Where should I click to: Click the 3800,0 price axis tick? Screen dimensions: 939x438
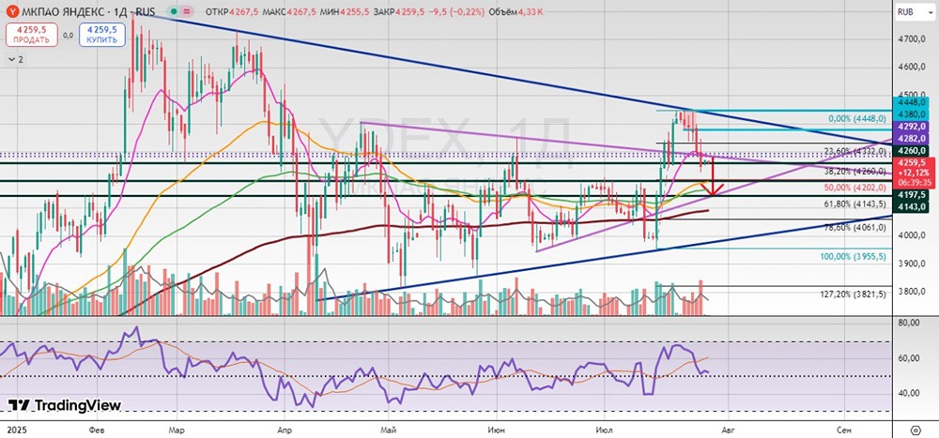click(x=912, y=292)
